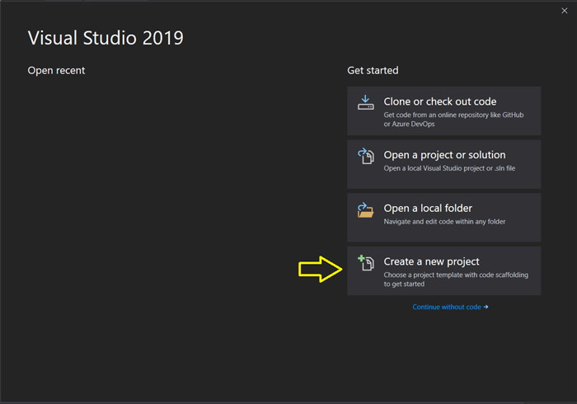This screenshot has width=577, height=404.
Task: Click 'Choose a project template' description text
Action: pos(456,280)
